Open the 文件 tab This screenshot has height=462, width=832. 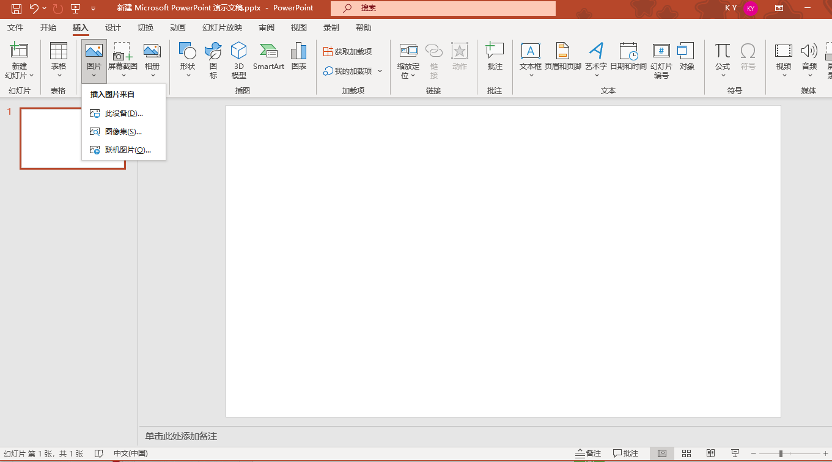click(15, 27)
